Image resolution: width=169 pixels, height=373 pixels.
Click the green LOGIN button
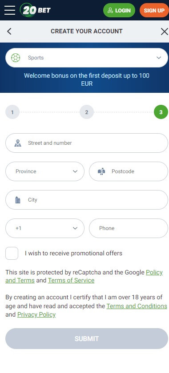[119, 10]
